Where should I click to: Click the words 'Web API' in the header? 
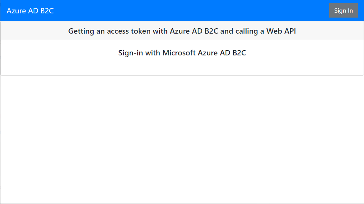pos(281,31)
